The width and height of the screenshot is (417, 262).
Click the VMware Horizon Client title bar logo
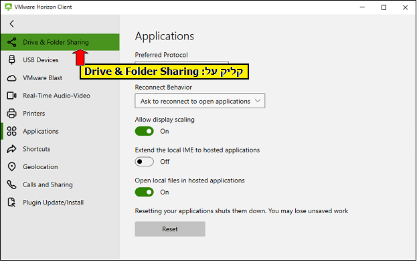pos(8,7)
